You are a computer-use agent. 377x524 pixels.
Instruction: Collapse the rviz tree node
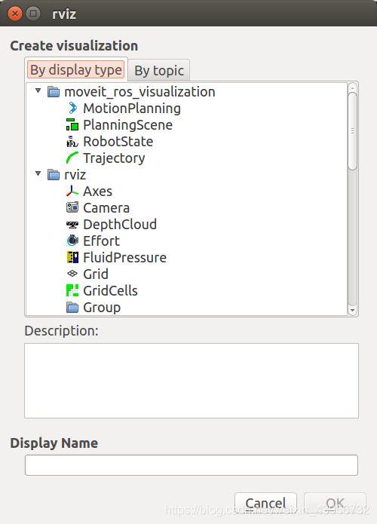[x=38, y=173]
